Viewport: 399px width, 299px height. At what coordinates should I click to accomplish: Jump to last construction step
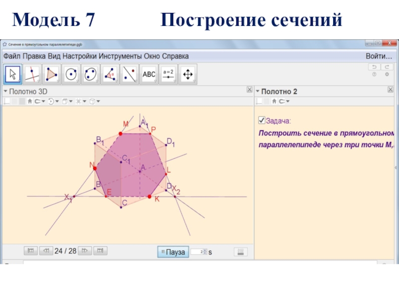coord(100,251)
